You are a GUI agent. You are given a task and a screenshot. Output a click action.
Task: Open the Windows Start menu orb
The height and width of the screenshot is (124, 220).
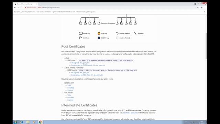15,122
